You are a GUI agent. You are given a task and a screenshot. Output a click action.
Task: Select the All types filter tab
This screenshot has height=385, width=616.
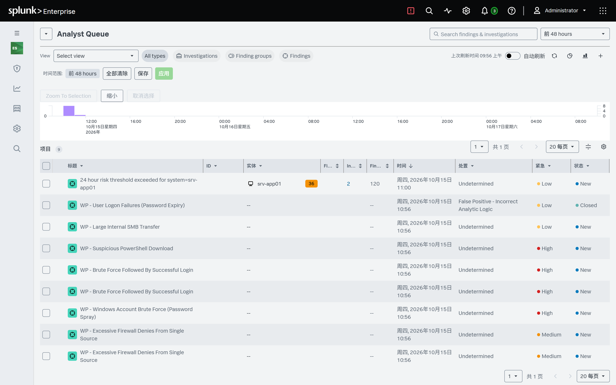point(155,56)
